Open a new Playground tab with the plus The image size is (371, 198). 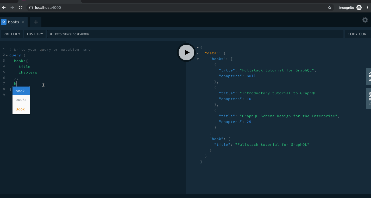point(35,22)
